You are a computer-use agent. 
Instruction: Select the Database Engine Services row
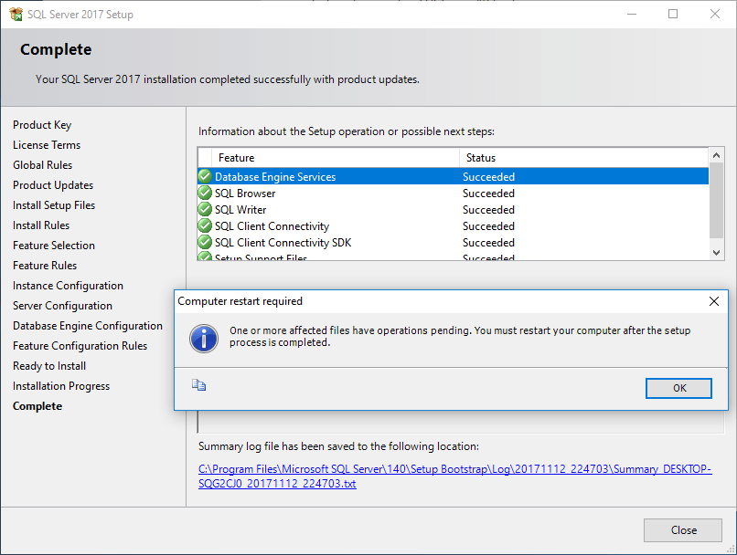pyautogui.click(x=453, y=176)
